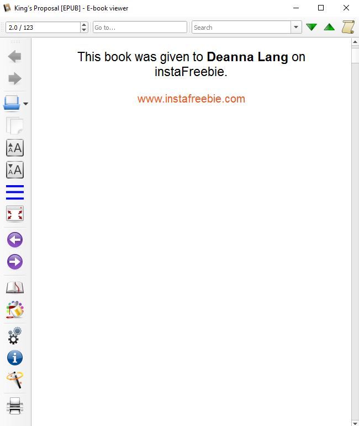Click the page position field 2.0 / 123
The image size is (359, 426).
[x=43, y=28]
